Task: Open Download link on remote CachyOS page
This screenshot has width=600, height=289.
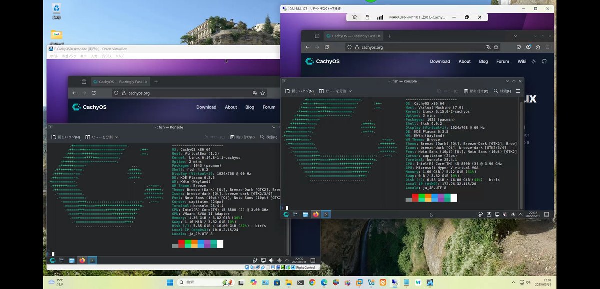Action: (x=440, y=61)
